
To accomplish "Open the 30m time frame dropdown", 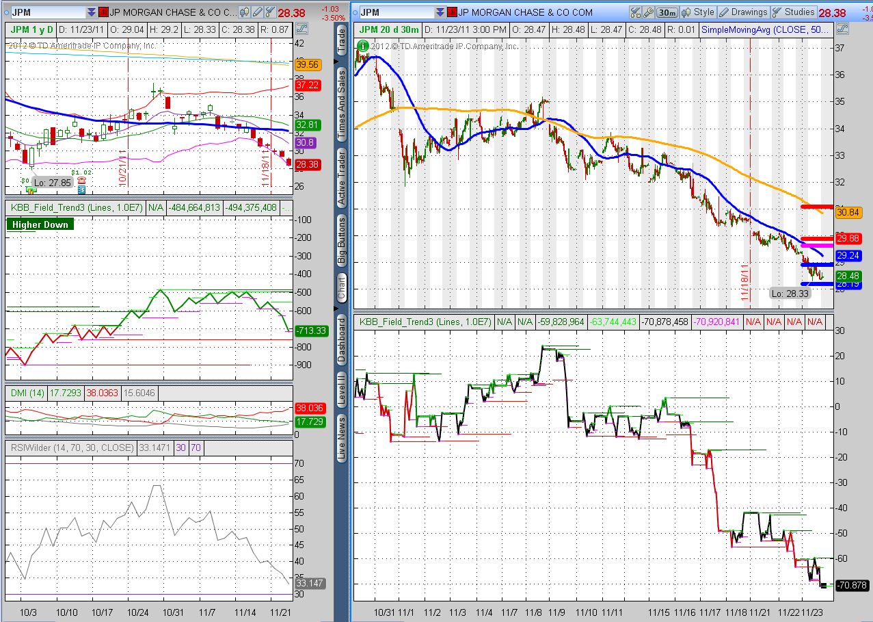I will (667, 12).
